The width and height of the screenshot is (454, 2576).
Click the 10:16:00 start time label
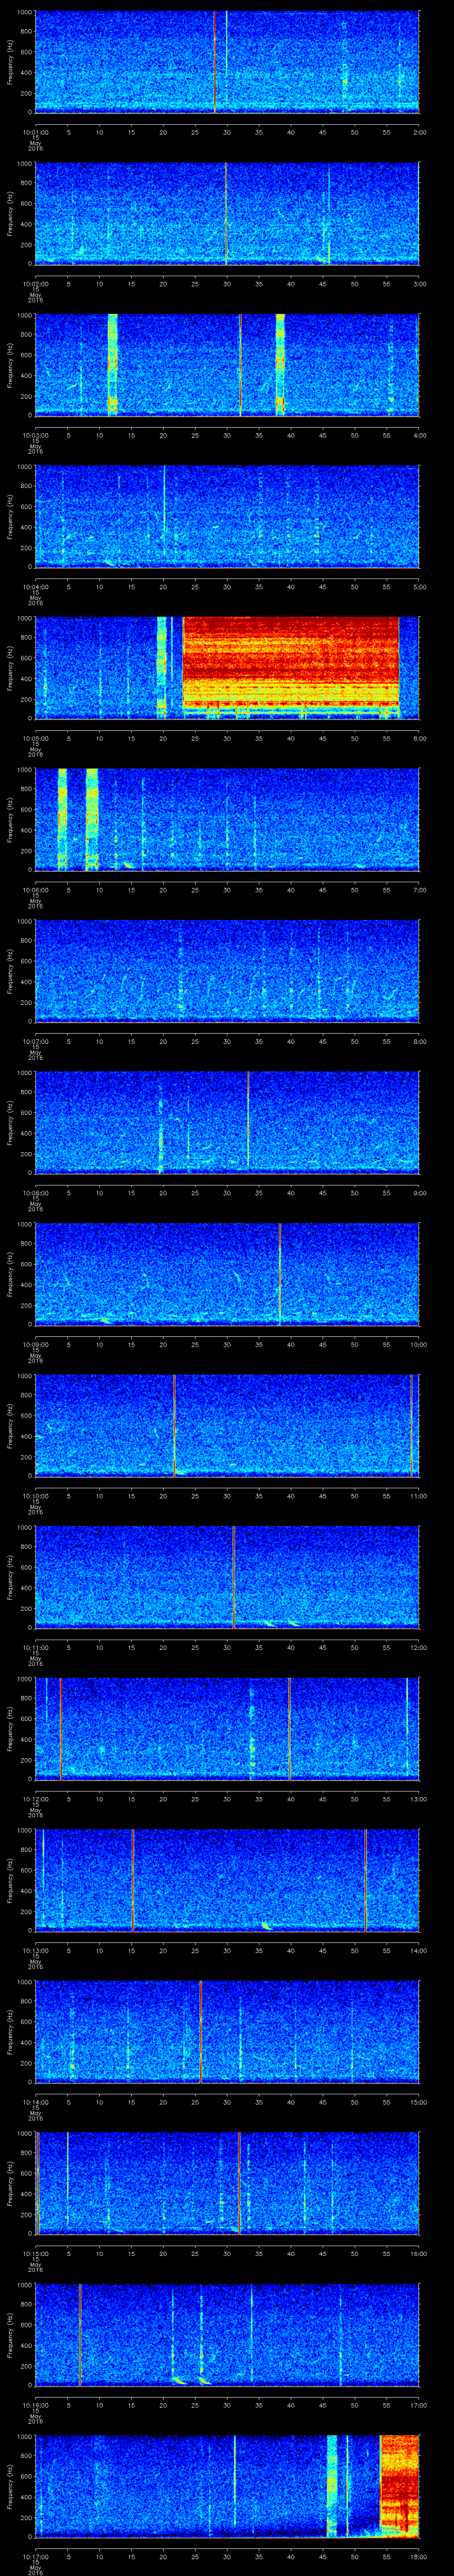pos(36,2404)
